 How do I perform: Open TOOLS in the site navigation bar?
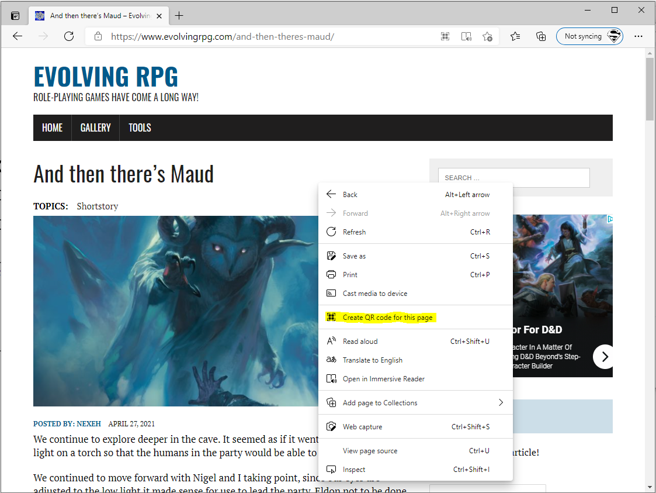(x=140, y=127)
